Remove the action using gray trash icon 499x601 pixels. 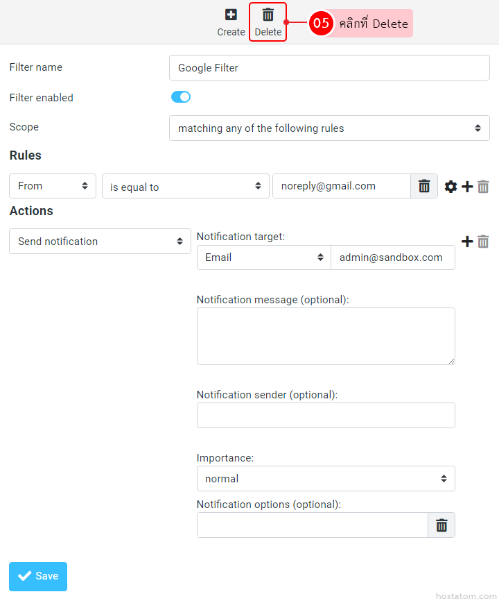tap(483, 242)
